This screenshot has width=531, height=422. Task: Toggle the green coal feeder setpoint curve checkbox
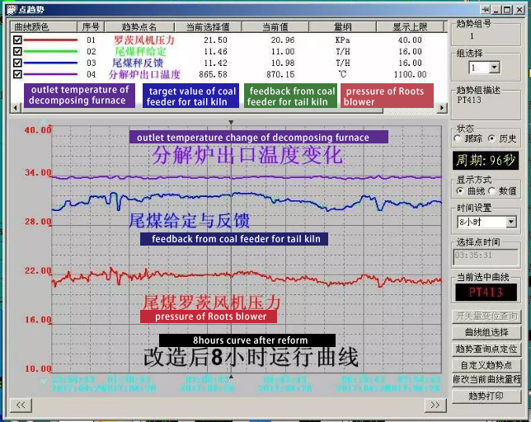[x=17, y=51]
